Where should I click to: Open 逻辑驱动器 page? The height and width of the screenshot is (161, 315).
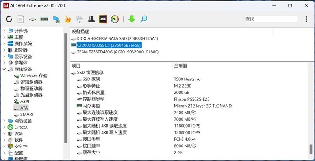point(31,82)
